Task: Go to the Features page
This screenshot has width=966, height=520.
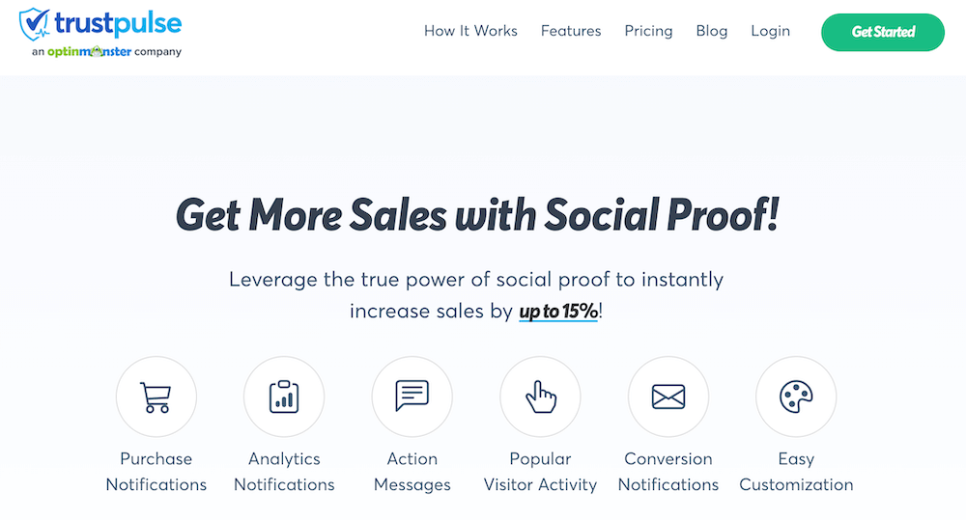Action: click(x=571, y=31)
